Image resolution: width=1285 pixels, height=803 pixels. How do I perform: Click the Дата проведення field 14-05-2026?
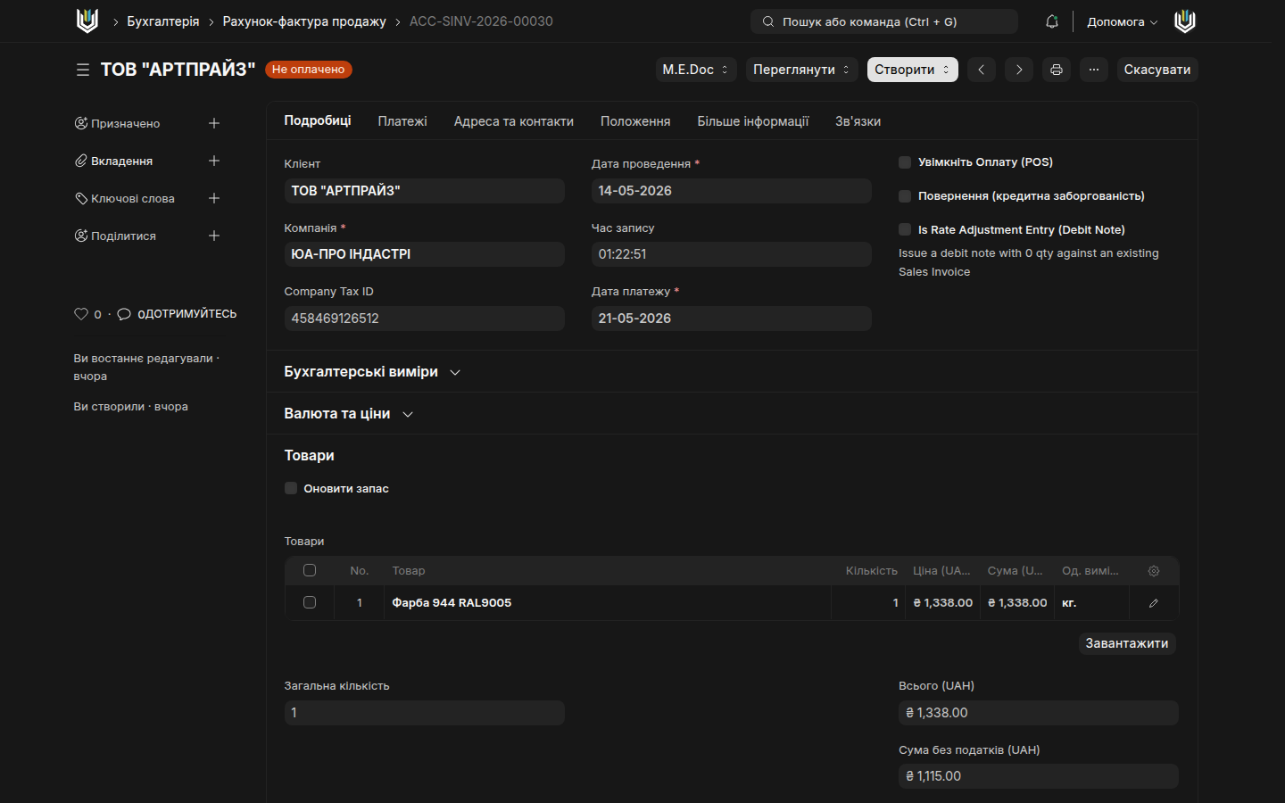click(x=732, y=191)
